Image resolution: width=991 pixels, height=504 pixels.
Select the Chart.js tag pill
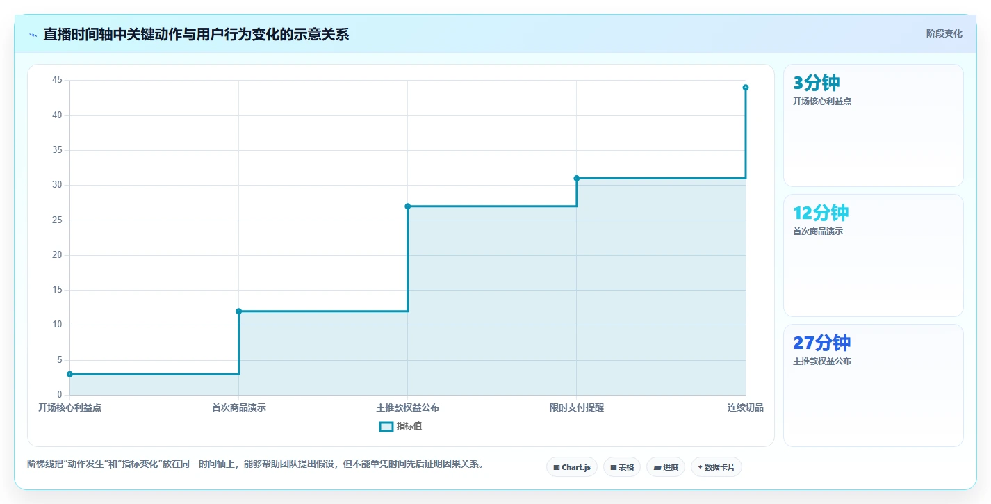tap(572, 467)
